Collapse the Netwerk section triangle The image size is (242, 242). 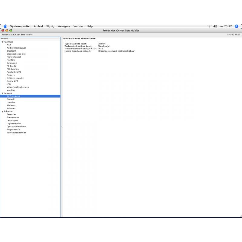(2, 93)
